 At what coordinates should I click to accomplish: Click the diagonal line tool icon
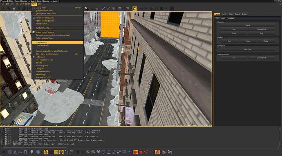tap(103, 9)
